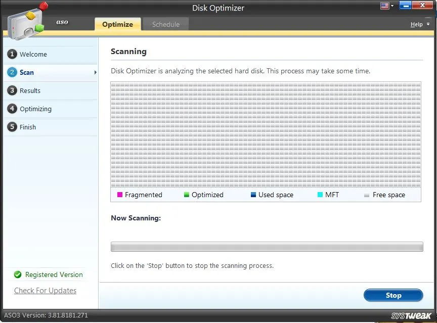Open the US flag language selector
Screen dimensions: 437x323
pyautogui.click(x=387, y=6)
